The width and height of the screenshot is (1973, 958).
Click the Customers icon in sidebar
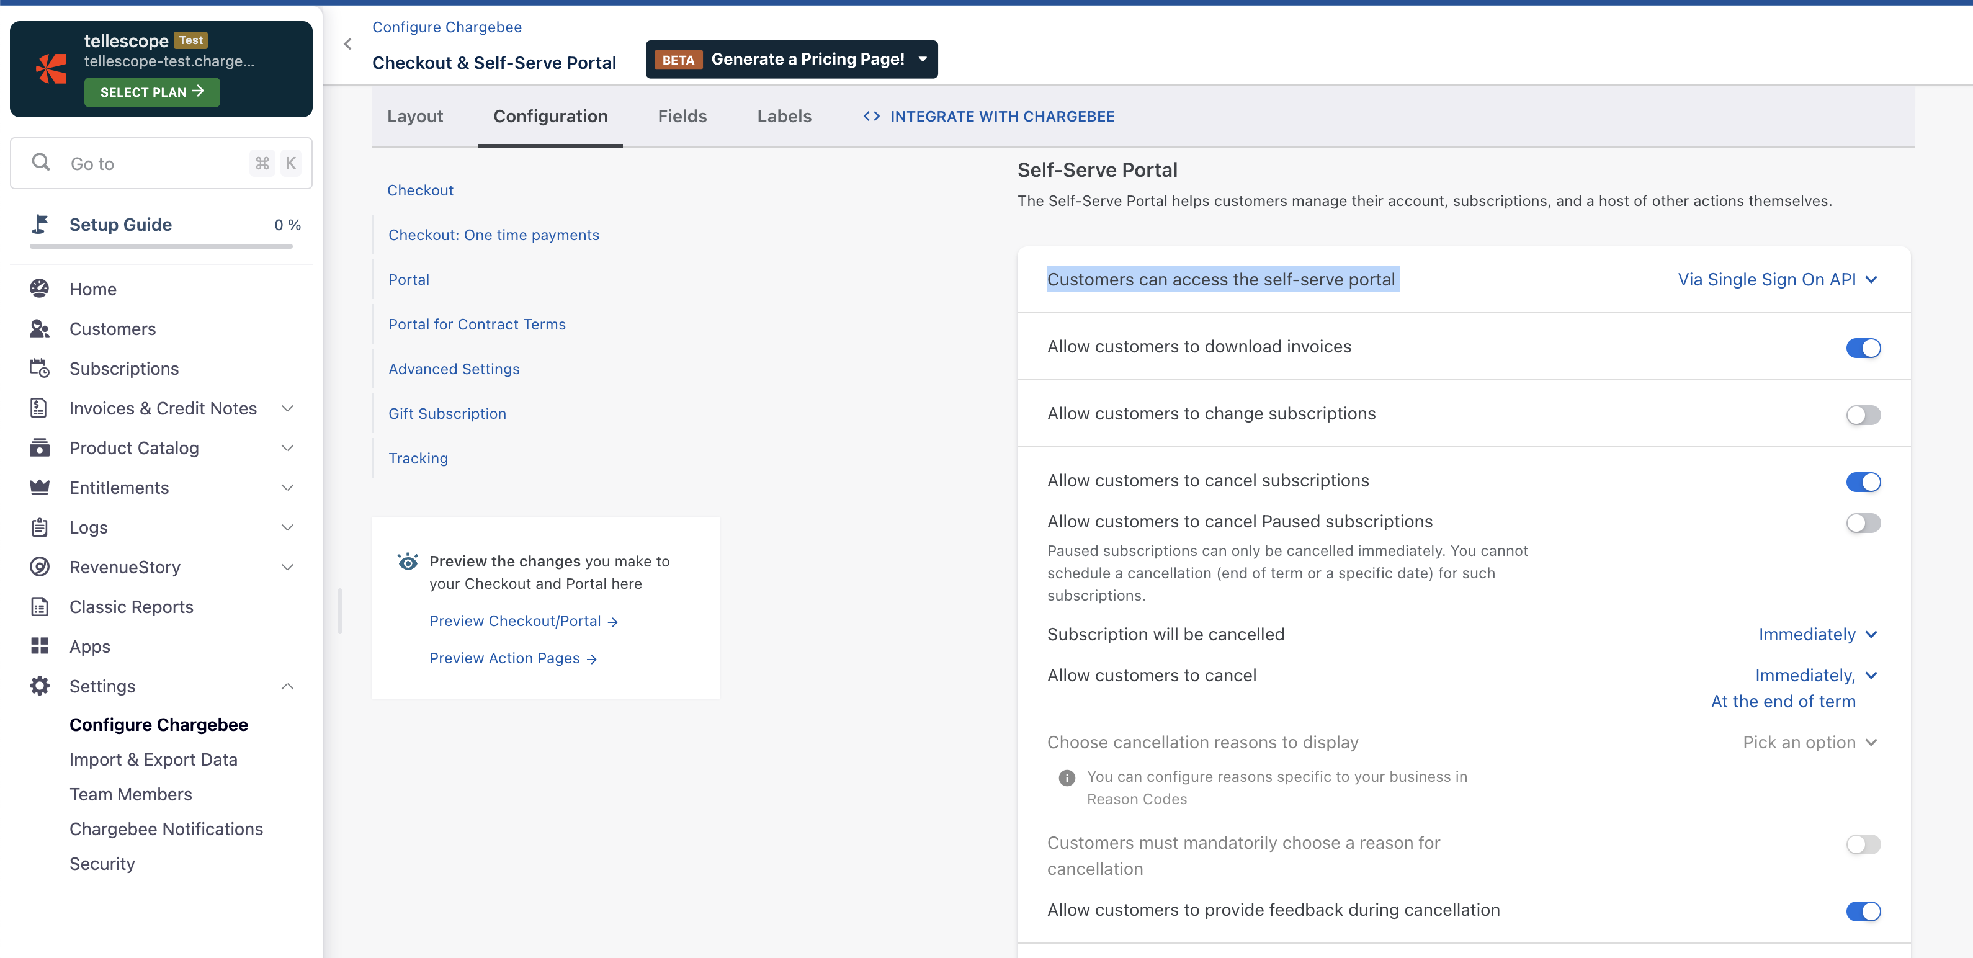pyautogui.click(x=39, y=328)
